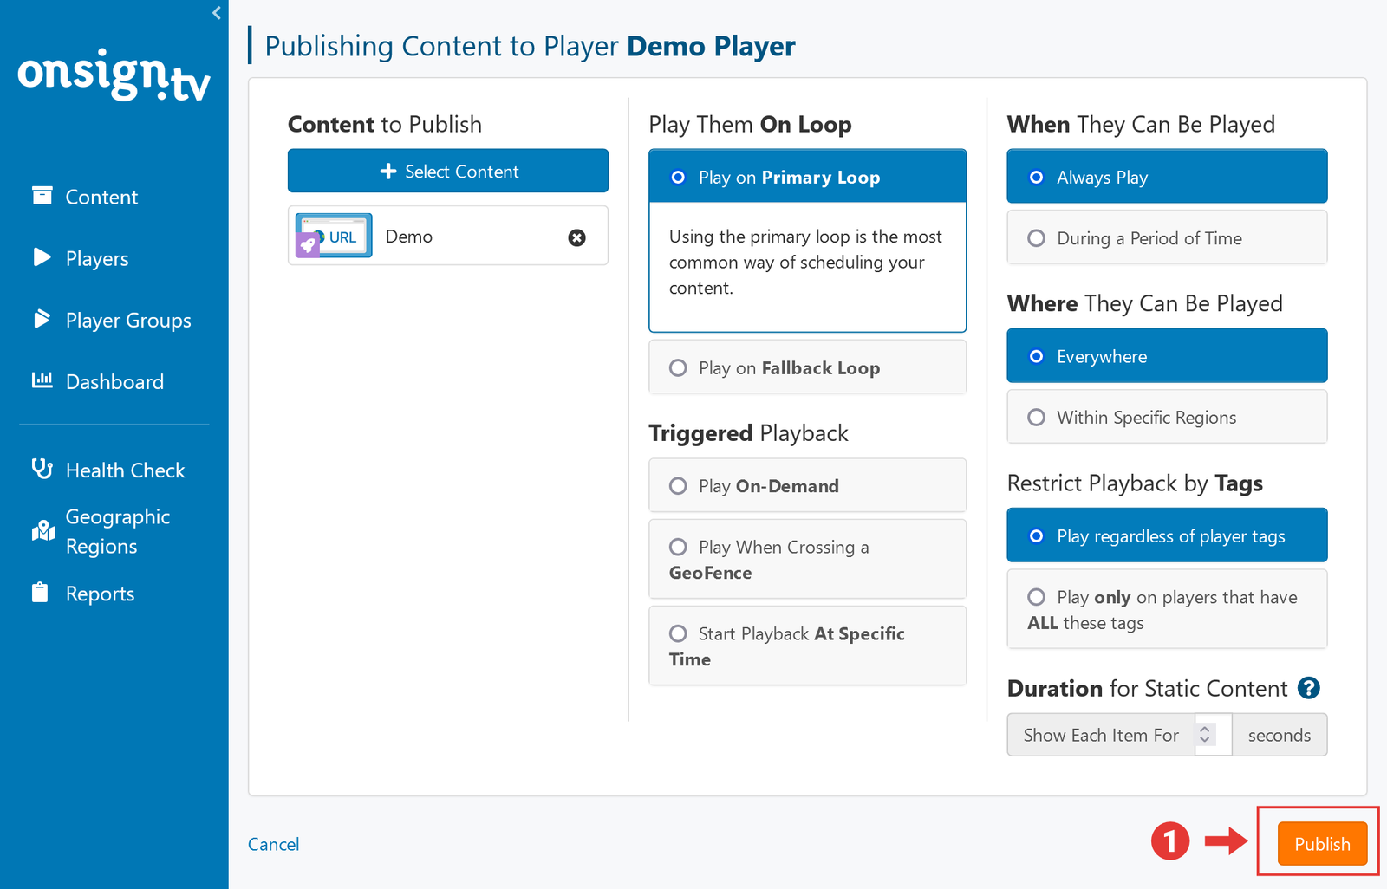
Task: Open Geographic Regions in the sidebar
Action: pos(117,531)
